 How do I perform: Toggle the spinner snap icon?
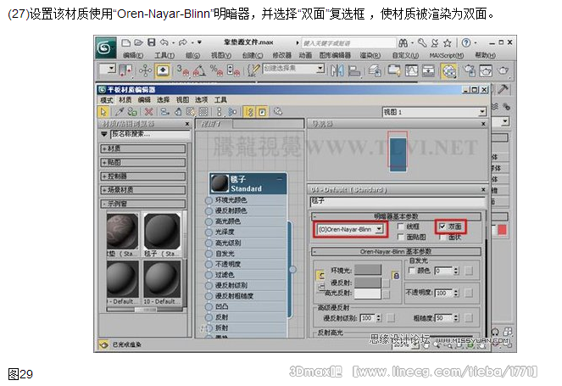click(233, 70)
